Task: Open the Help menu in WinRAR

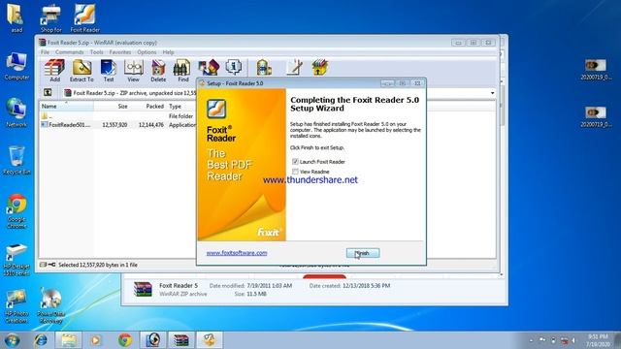Action: (168, 52)
